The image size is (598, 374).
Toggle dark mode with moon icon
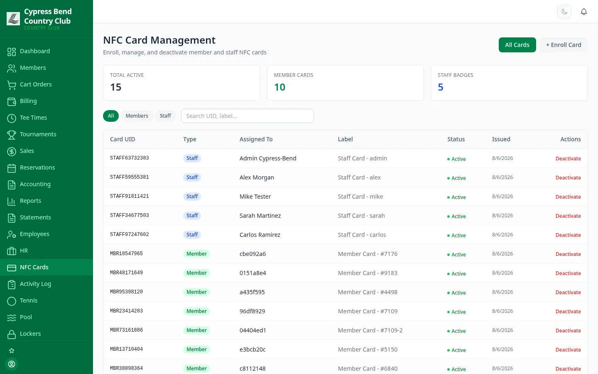click(564, 12)
